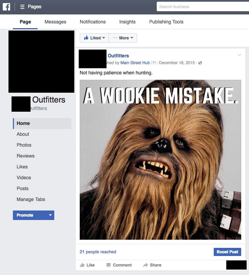
Task: Open Photos in the sidebar
Action: click(x=24, y=145)
